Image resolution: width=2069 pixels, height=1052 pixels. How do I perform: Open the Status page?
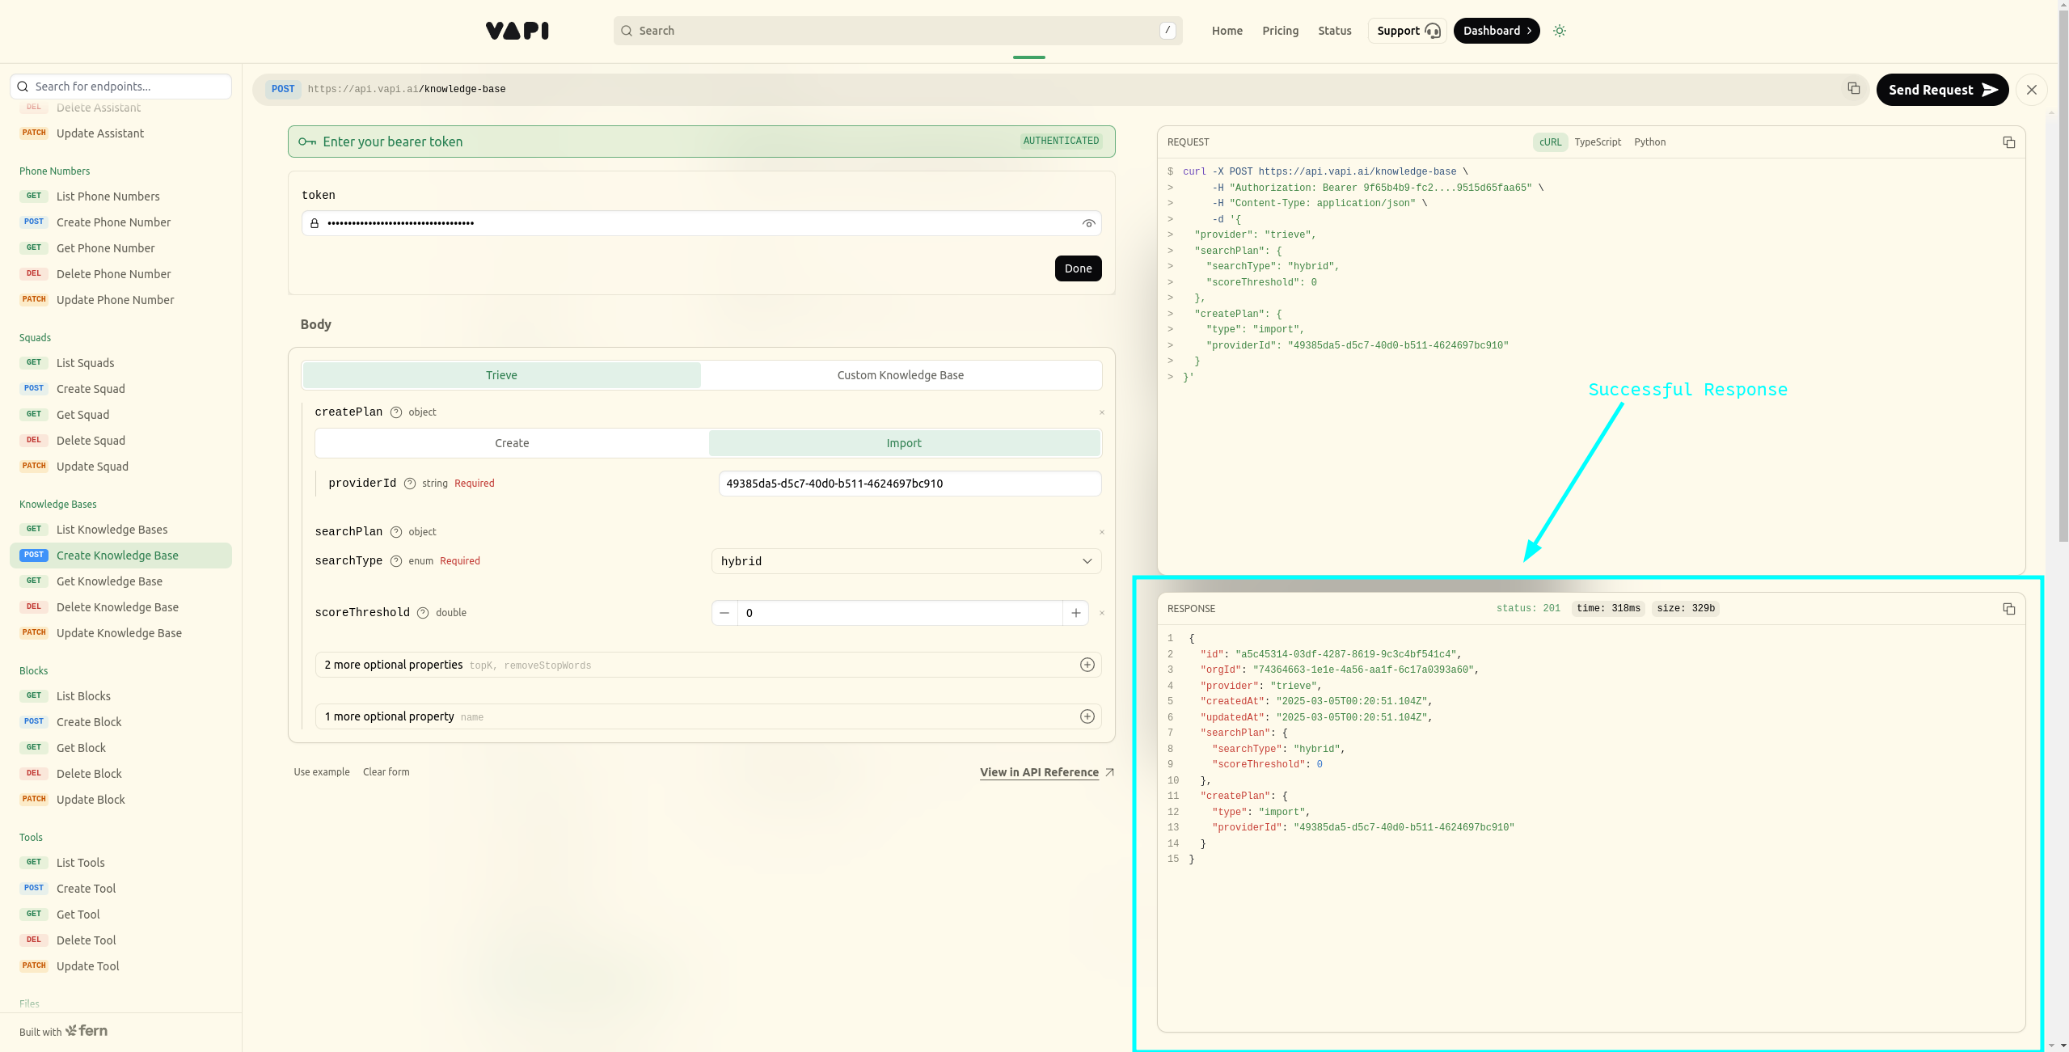pyautogui.click(x=1334, y=31)
